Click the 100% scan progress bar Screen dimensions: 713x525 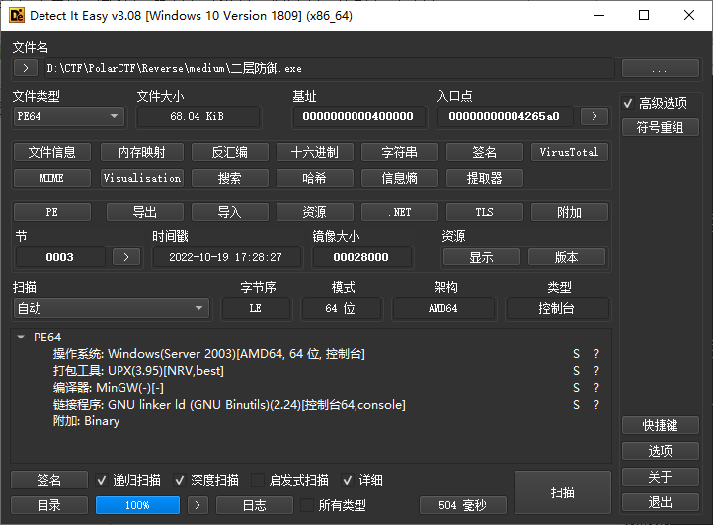(138, 505)
